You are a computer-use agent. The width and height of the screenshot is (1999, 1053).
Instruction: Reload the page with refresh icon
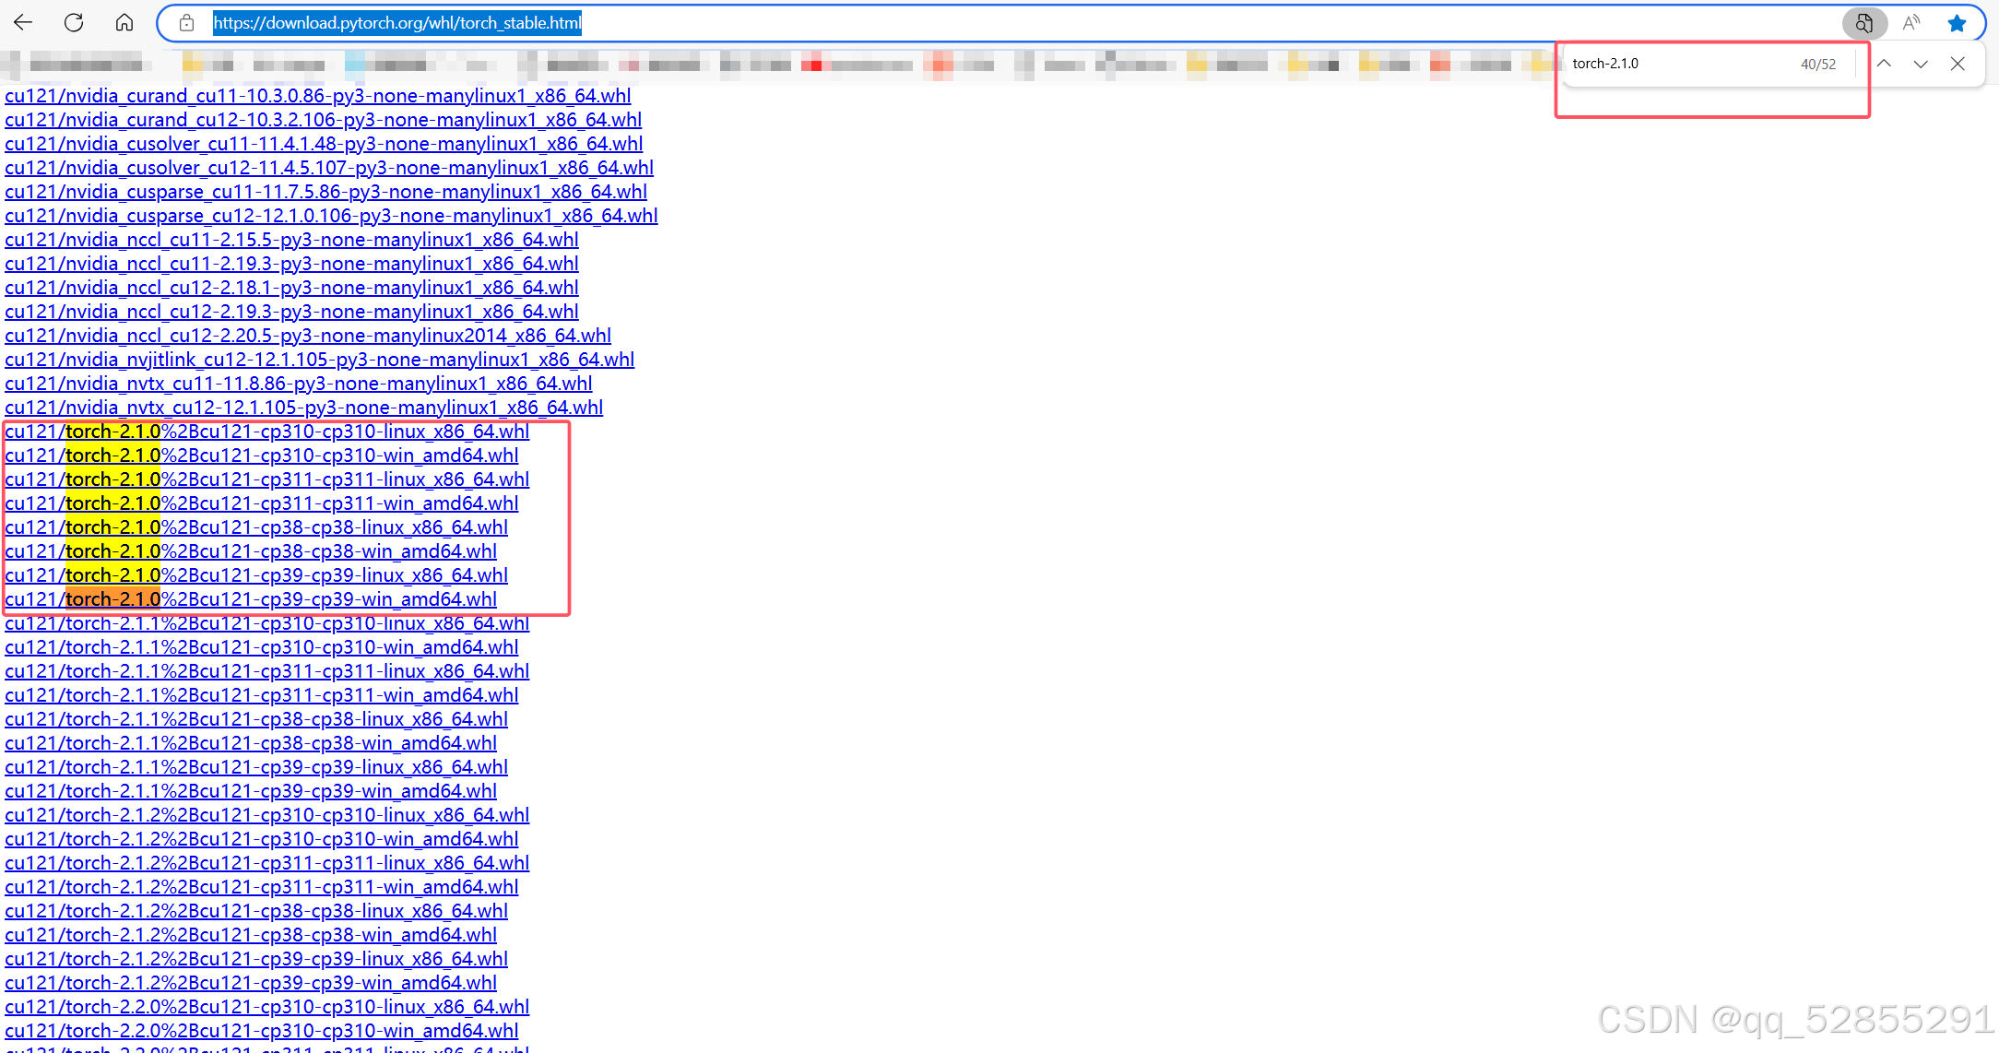[x=74, y=23]
